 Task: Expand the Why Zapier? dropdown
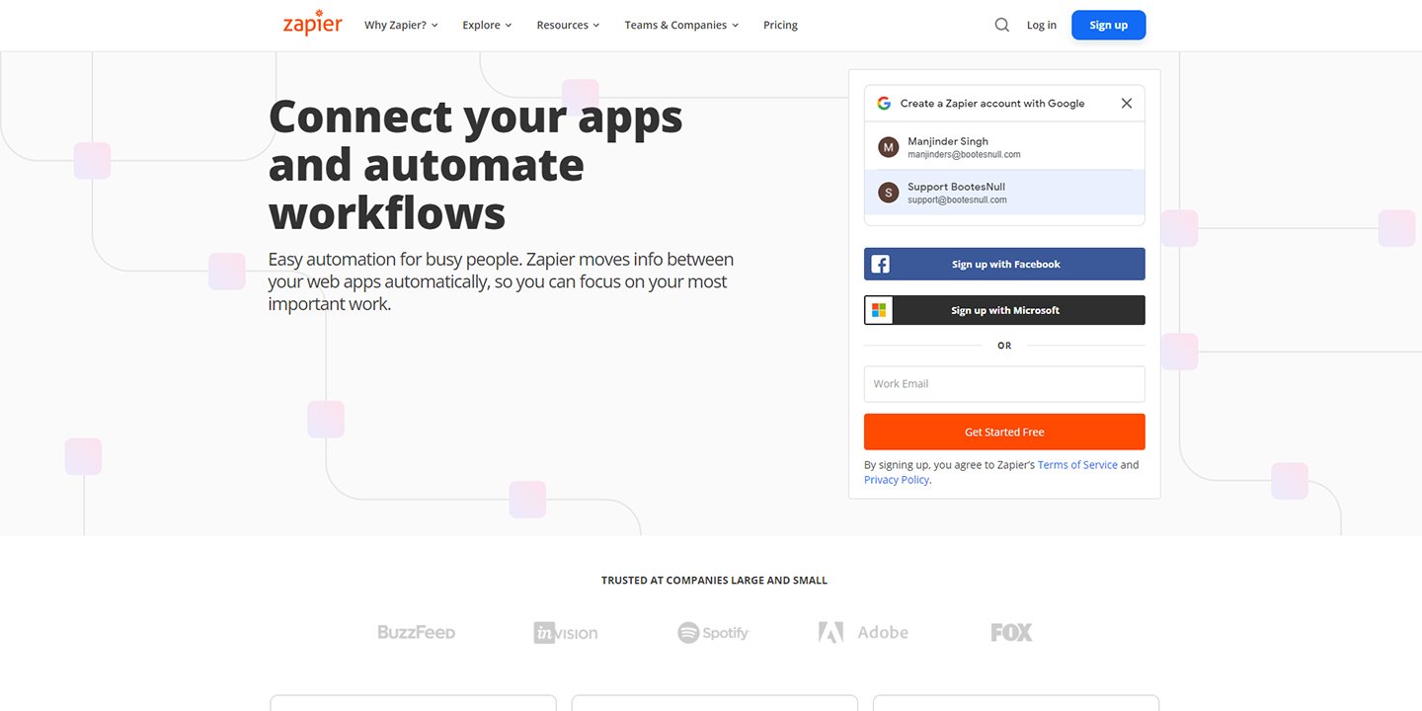coord(401,25)
